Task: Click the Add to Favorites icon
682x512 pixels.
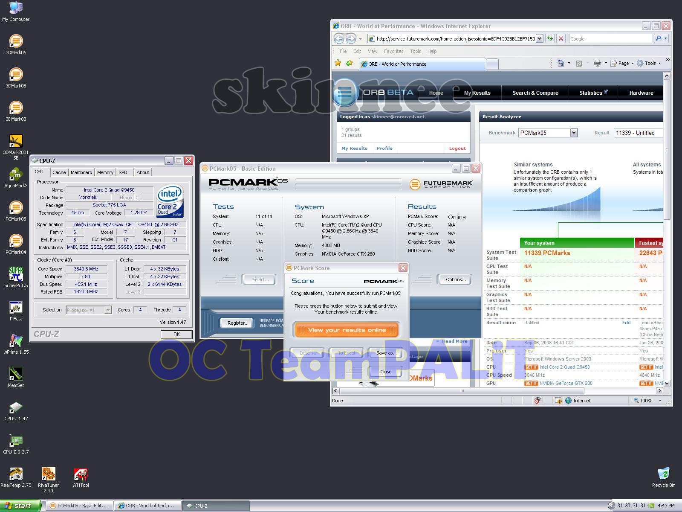Action: [350, 63]
